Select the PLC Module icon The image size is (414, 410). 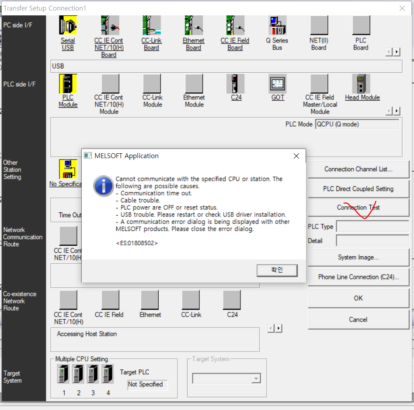click(x=68, y=84)
